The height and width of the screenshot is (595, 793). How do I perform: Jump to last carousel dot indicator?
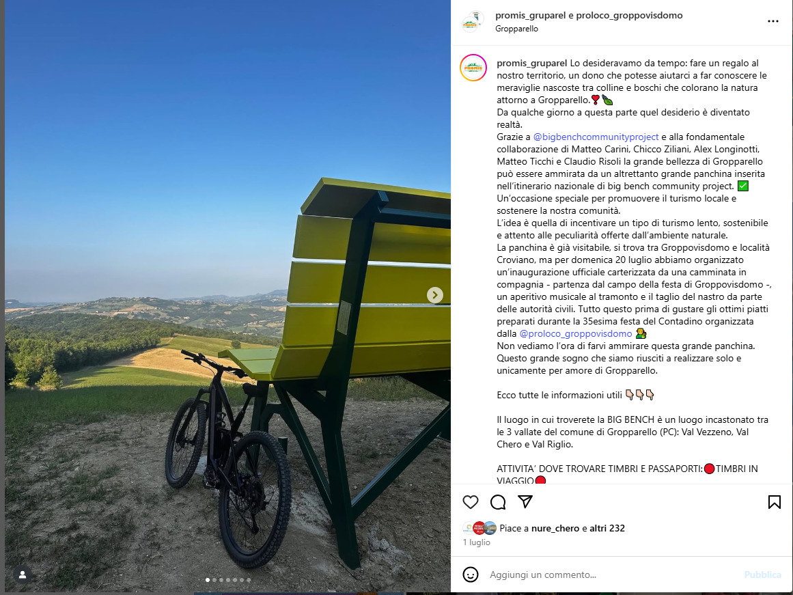point(249,580)
